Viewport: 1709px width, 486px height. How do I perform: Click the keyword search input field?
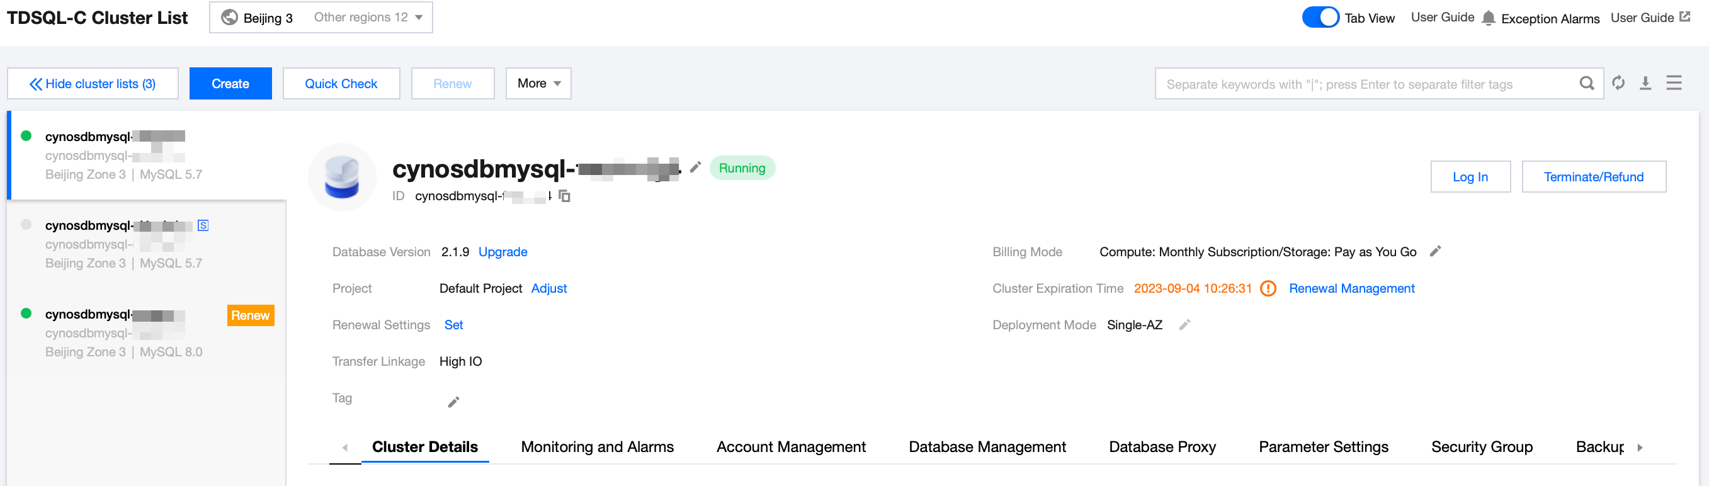(1366, 84)
